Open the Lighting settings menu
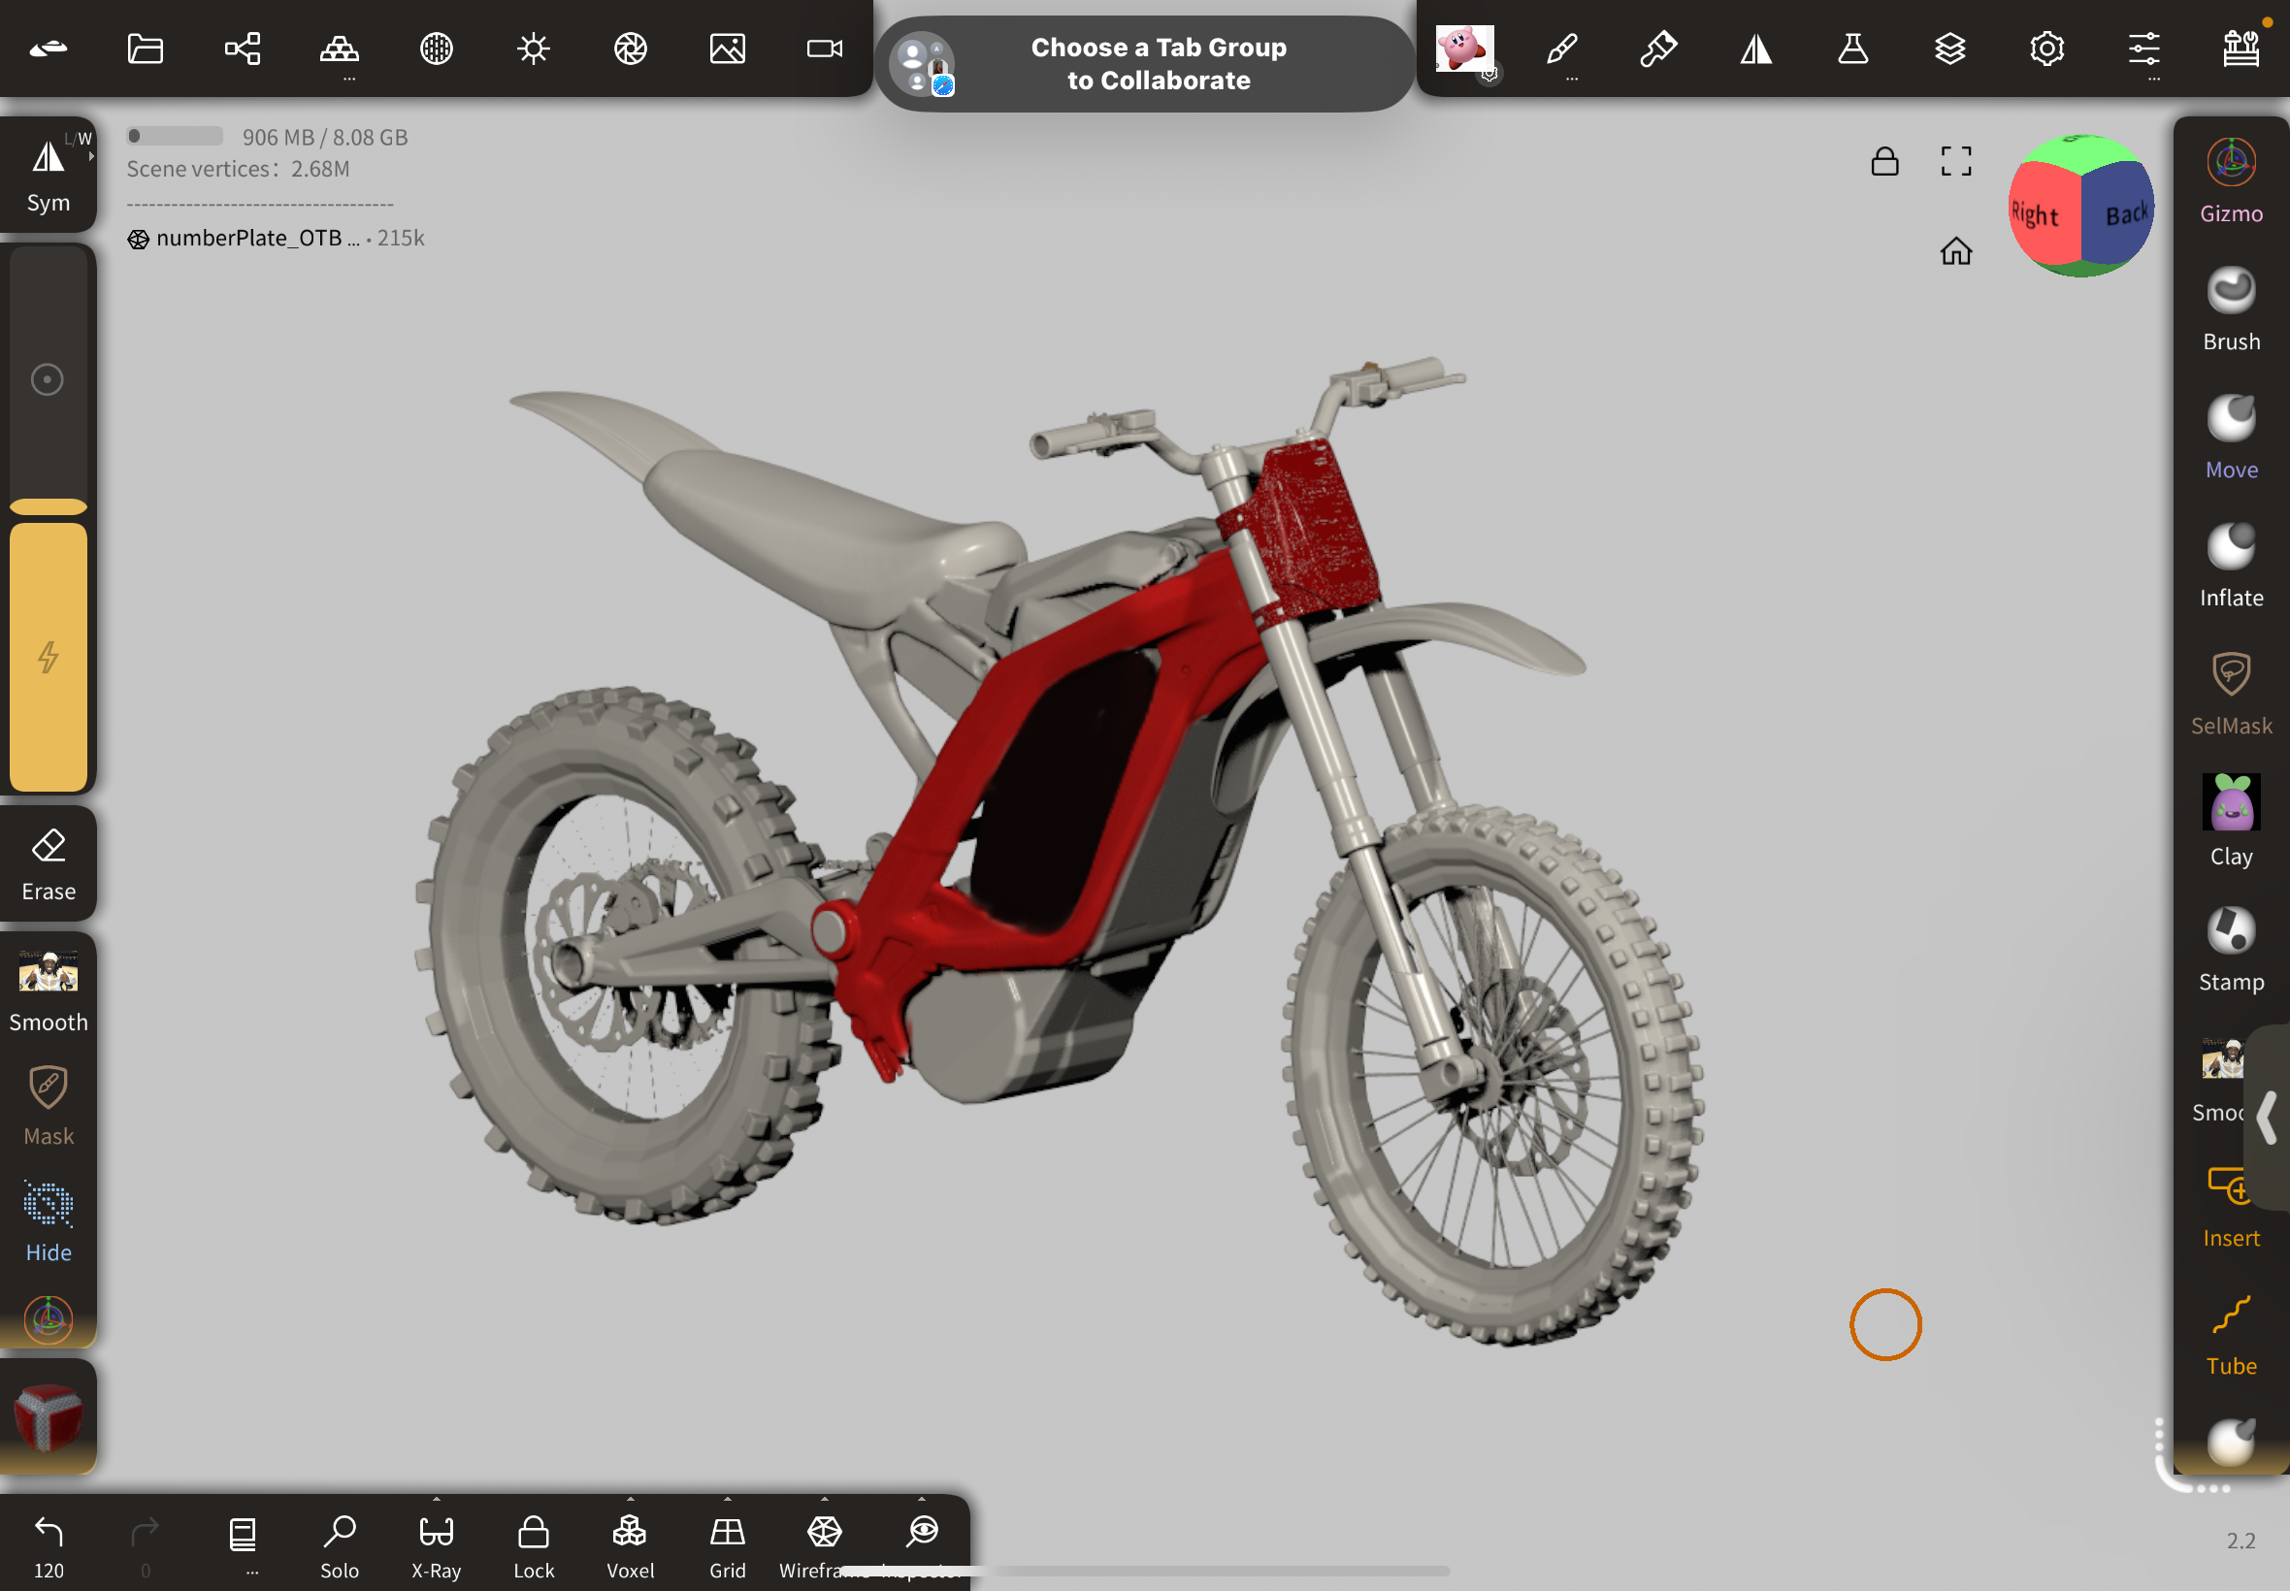The height and width of the screenshot is (1591, 2290). (534, 48)
